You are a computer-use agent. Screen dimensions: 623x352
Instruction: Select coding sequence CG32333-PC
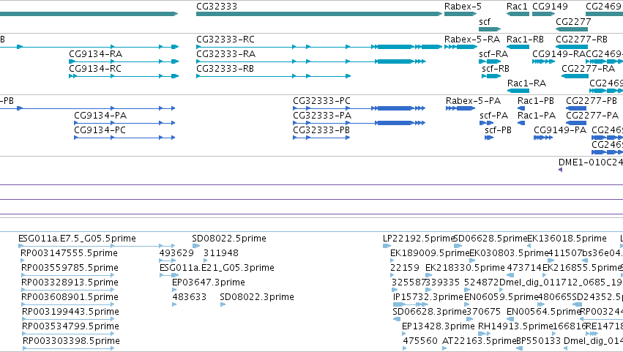[x=321, y=101]
